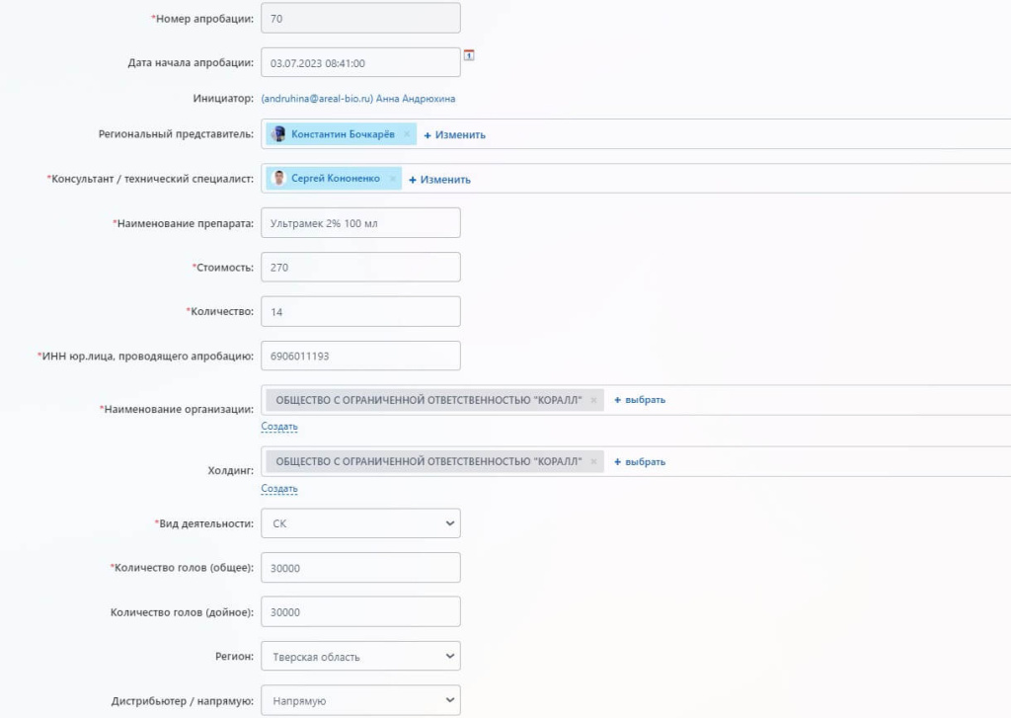Screen dimensions: 1011x718
Task: Click into the Стоимость field
Action: (x=360, y=268)
